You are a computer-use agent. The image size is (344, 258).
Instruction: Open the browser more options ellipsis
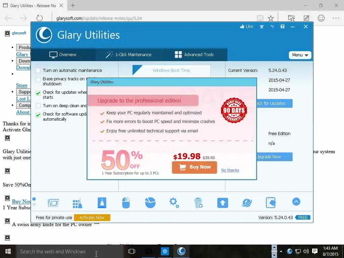(336, 18)
